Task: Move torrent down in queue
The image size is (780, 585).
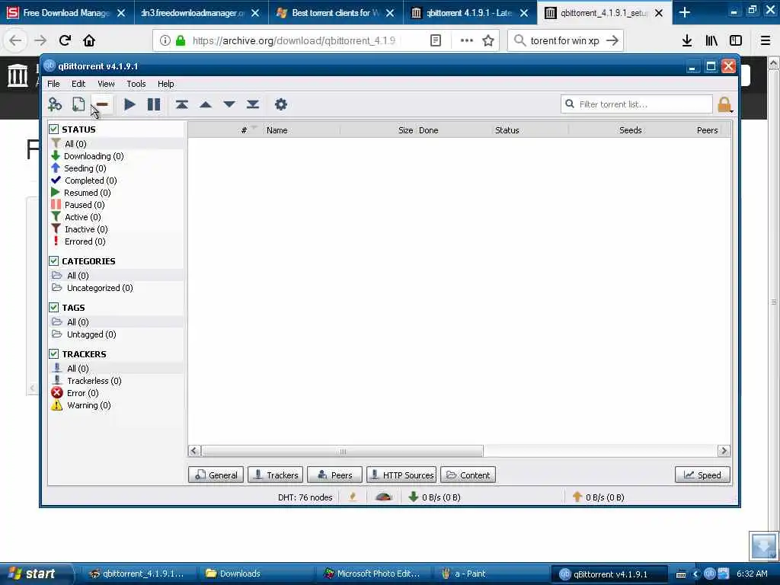Action: pos(229,104)
